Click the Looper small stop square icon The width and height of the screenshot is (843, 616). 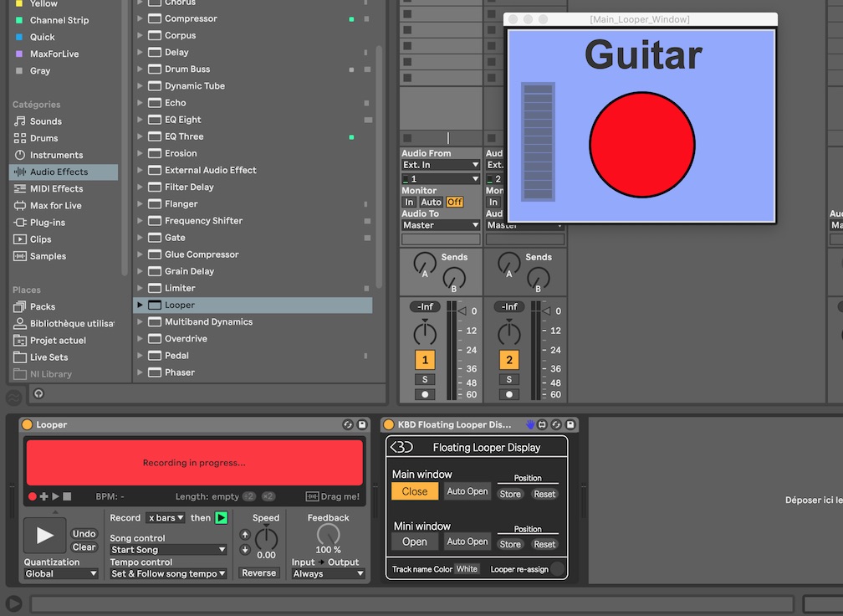(67, 496)
